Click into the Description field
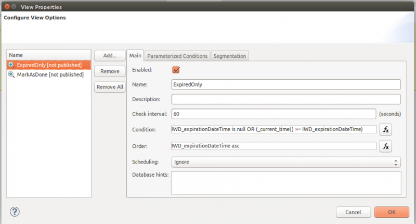Screen dimensions: 416x224 (x=285, y=99)
